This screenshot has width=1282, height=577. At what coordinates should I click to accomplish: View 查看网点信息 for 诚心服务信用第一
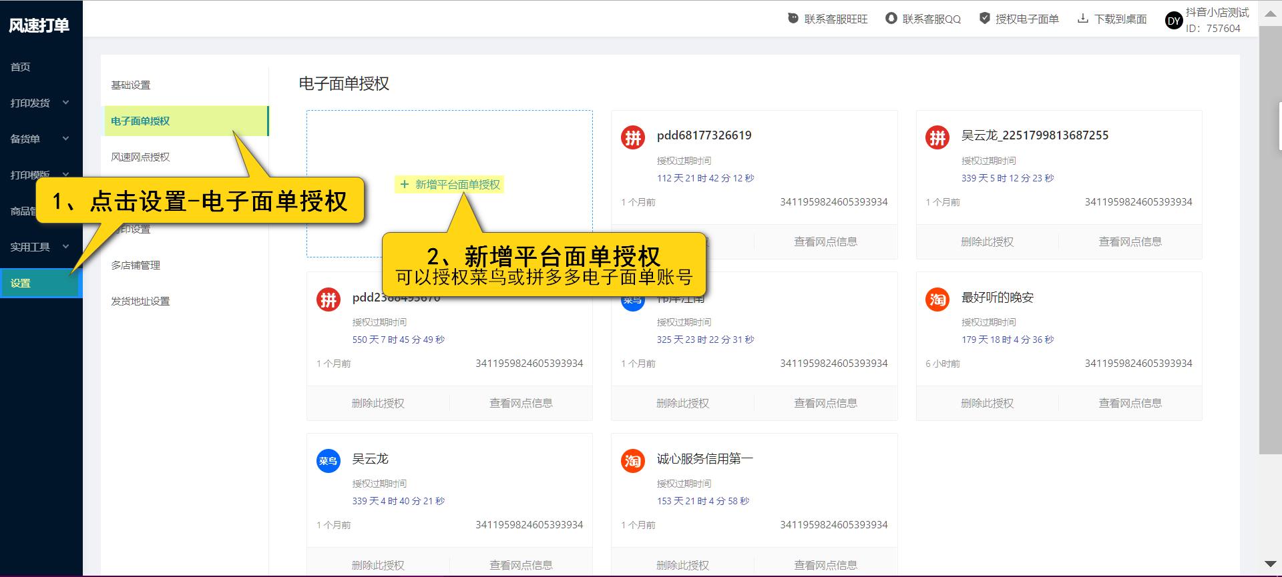point(825,564)
